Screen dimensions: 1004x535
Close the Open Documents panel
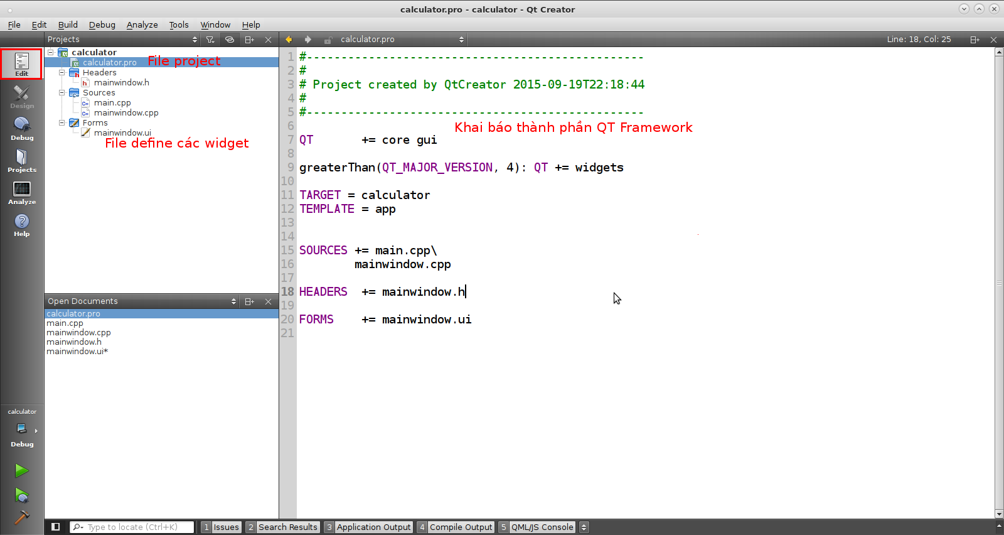point(268,301)
